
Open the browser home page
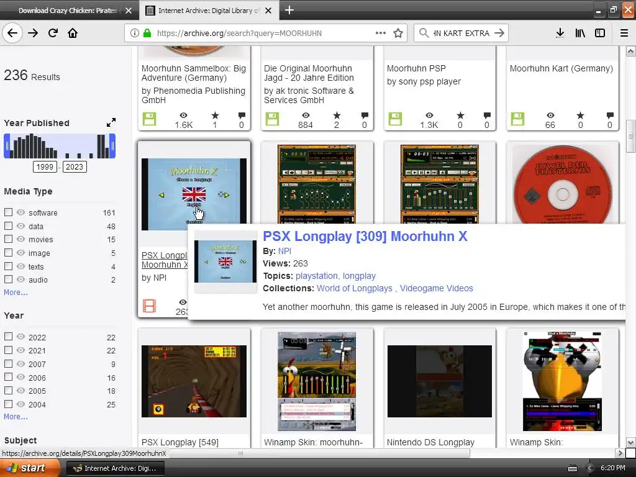point(73,33)
